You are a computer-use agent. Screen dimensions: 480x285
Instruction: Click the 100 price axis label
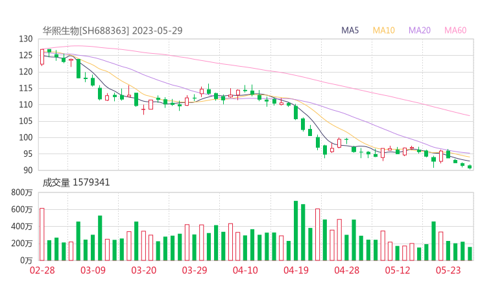click(26, 137)
